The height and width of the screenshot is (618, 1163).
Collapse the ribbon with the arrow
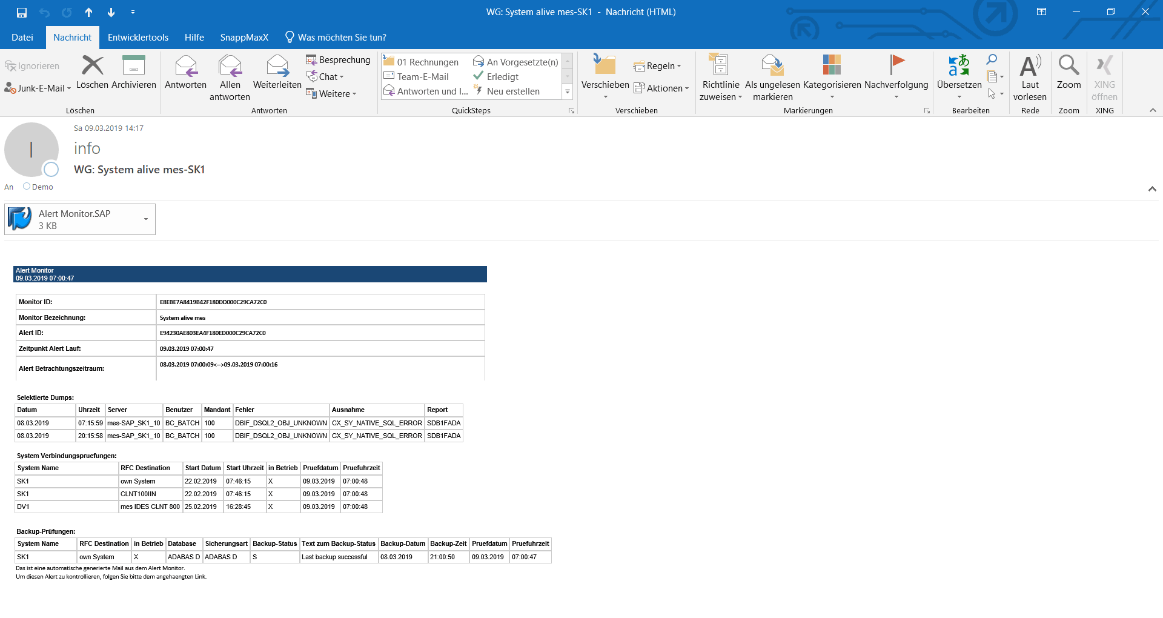pyautogui.click(x=1153, y=110)
